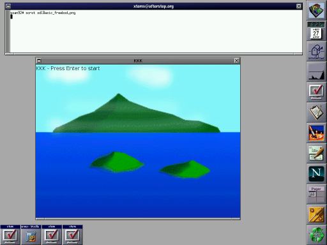The width and height of the screenshot is (327, 245).
Task: Restore the last xterm iconified window
Action: click(72, 235)
